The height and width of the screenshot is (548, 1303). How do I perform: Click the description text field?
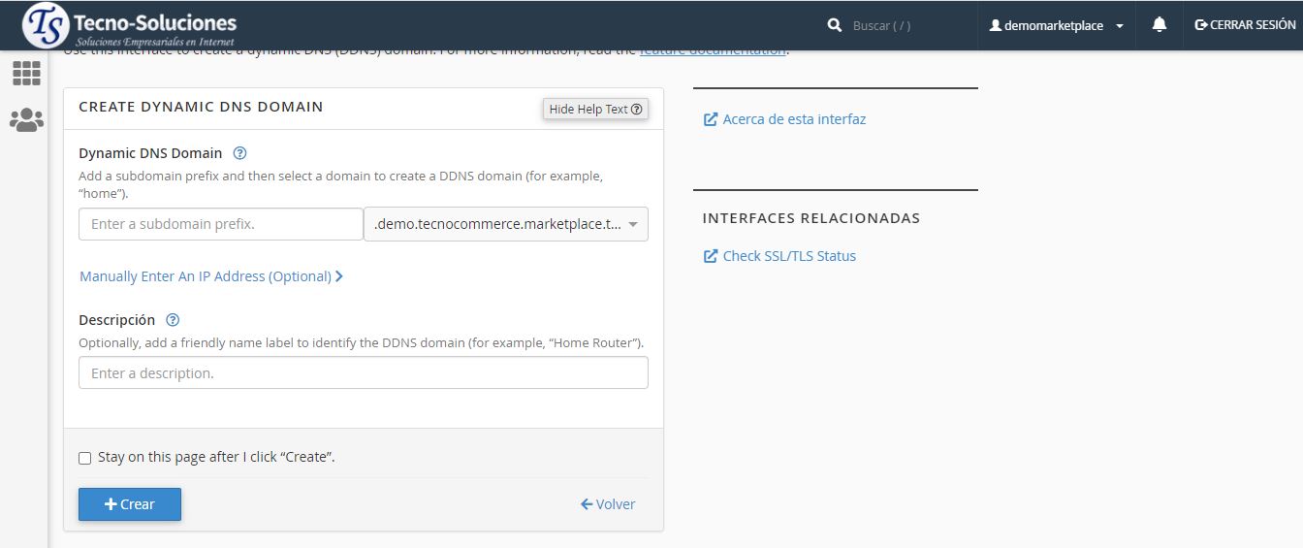pos(363,373)
